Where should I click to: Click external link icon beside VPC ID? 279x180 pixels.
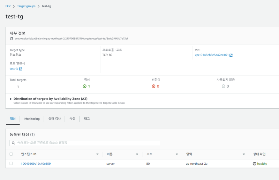pyautogui.click(x=231, y=55)
